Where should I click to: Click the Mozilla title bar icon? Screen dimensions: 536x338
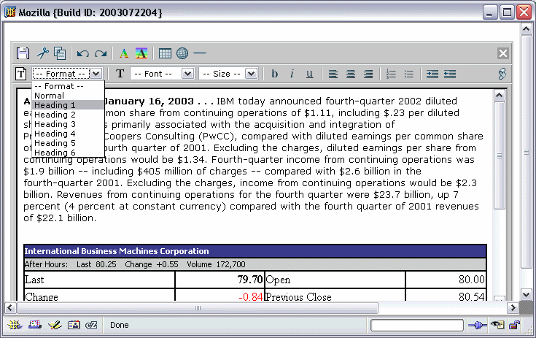[x=10, y=12]
